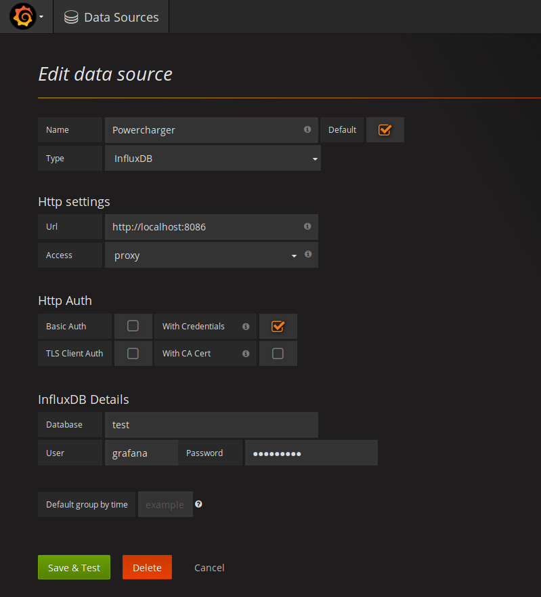Click the info icon beside Access dropdown
This screenshot has width=541, height=597.
pos(308,254)
